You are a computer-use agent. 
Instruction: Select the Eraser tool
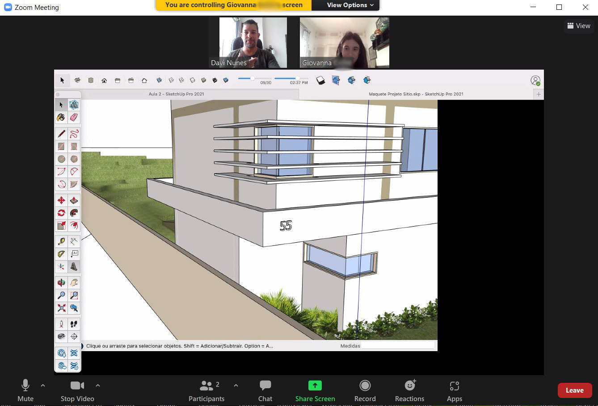[74, 117]
